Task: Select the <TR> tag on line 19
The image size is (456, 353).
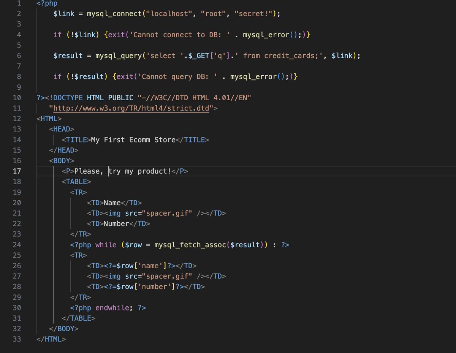Action: pos(79,192)
